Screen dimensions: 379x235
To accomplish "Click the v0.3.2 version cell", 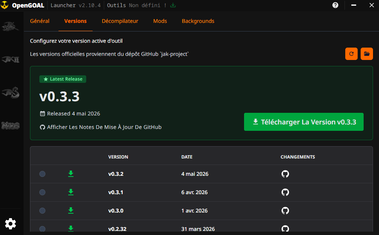I will [x=116, y=174].
